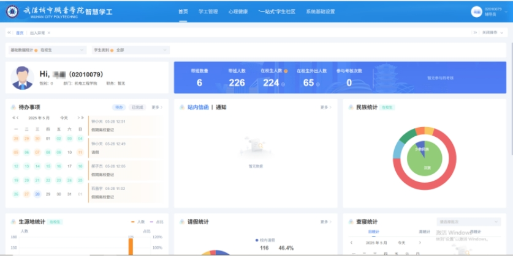Click info icon beside 在校生人数

[286, 71]
